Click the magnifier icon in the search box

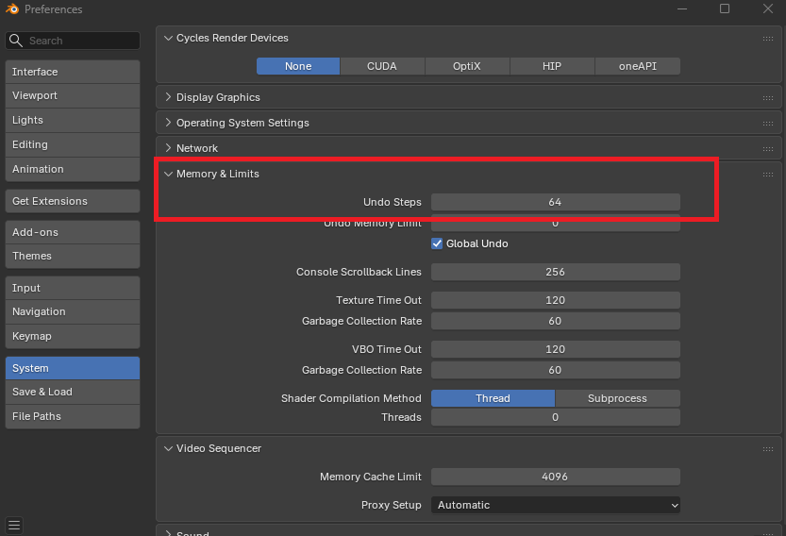(x=16, y=41)
